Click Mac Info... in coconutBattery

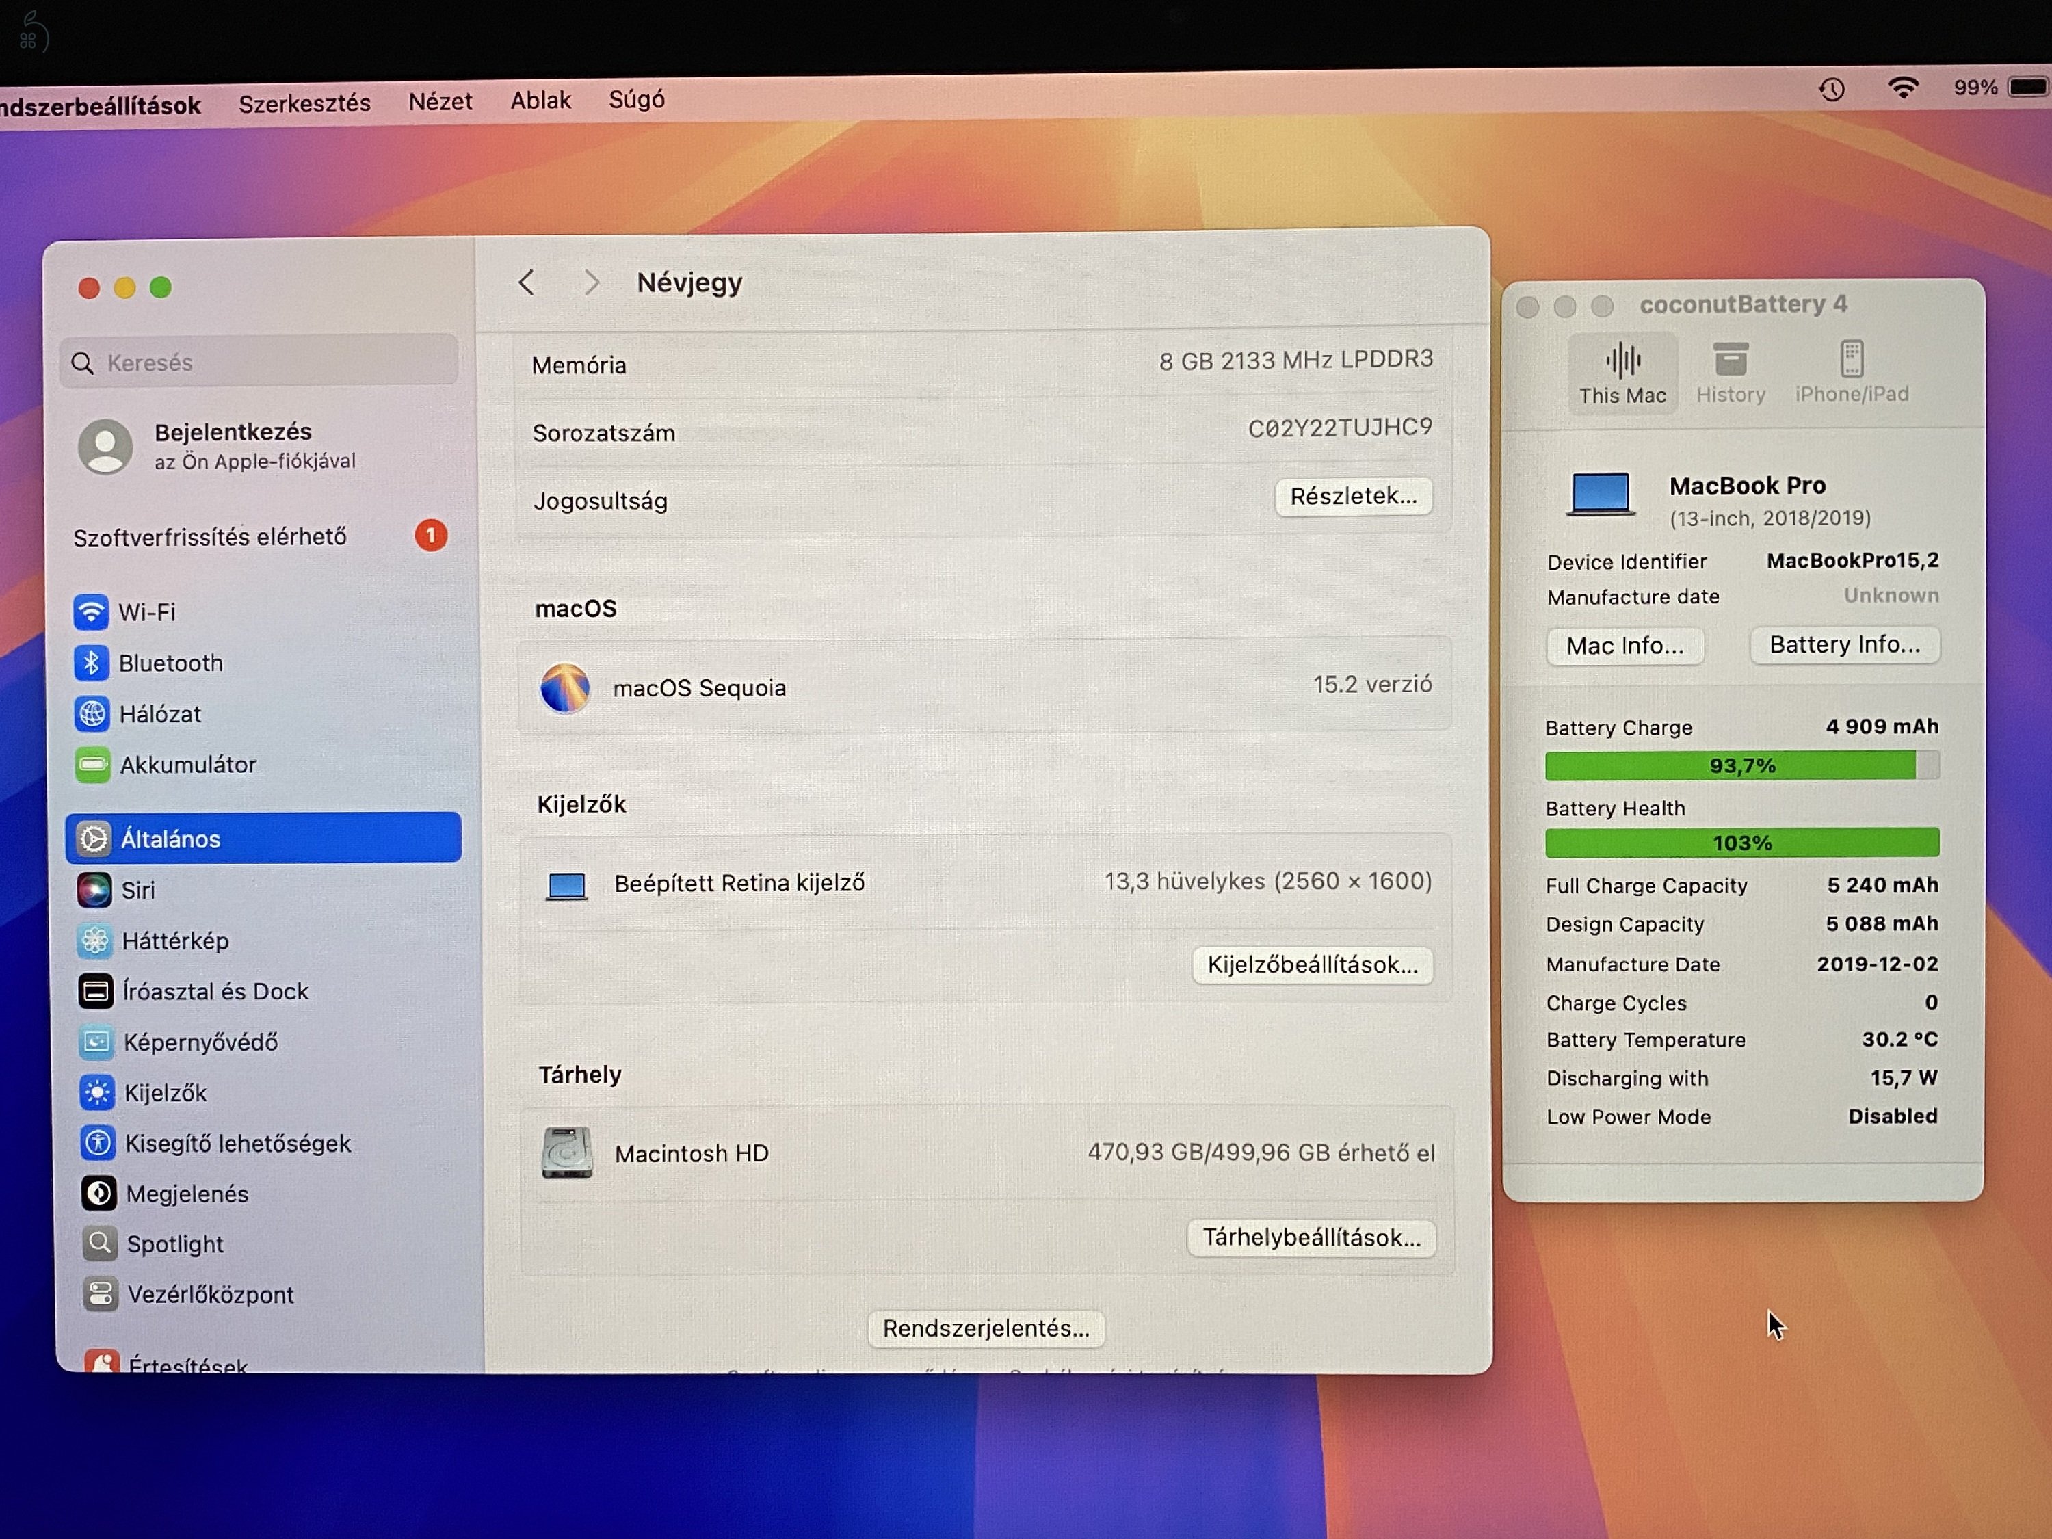[x=1625, y=646]
